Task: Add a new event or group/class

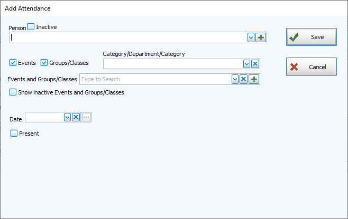Action: (x=253, y=79)
